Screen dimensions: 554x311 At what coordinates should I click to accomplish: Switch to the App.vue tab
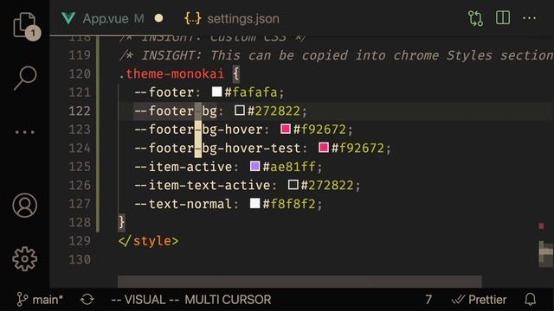click(112, 18)
